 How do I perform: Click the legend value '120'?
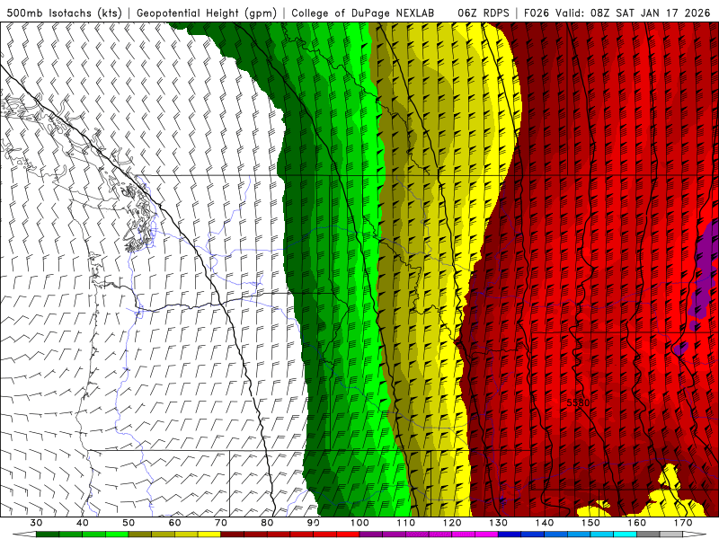click(x=452, y=523)
